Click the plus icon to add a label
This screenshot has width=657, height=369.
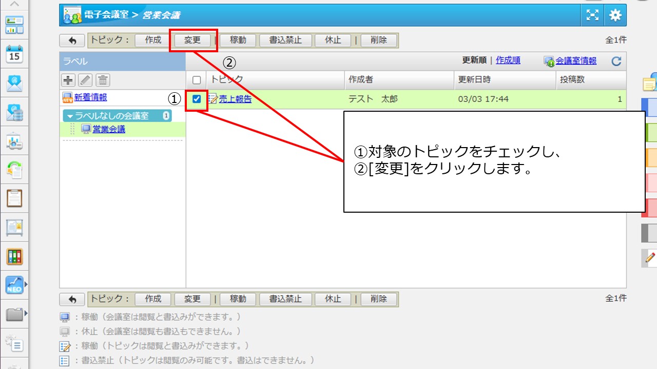(x=68, y=80)
